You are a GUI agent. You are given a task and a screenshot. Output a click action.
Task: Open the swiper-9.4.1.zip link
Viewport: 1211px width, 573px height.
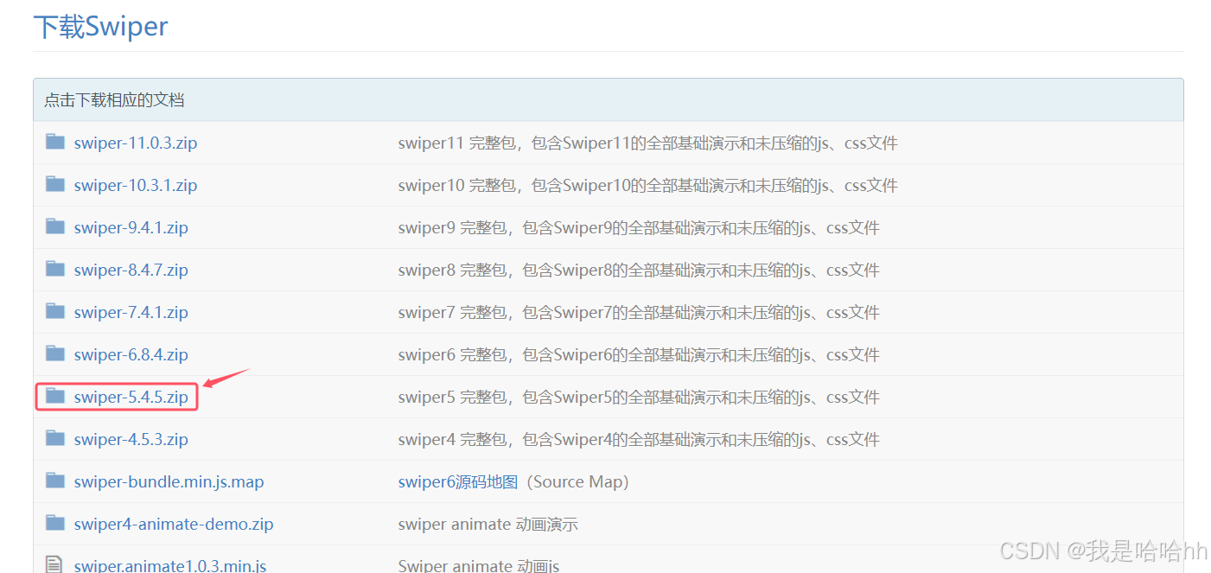pos(131,228)
